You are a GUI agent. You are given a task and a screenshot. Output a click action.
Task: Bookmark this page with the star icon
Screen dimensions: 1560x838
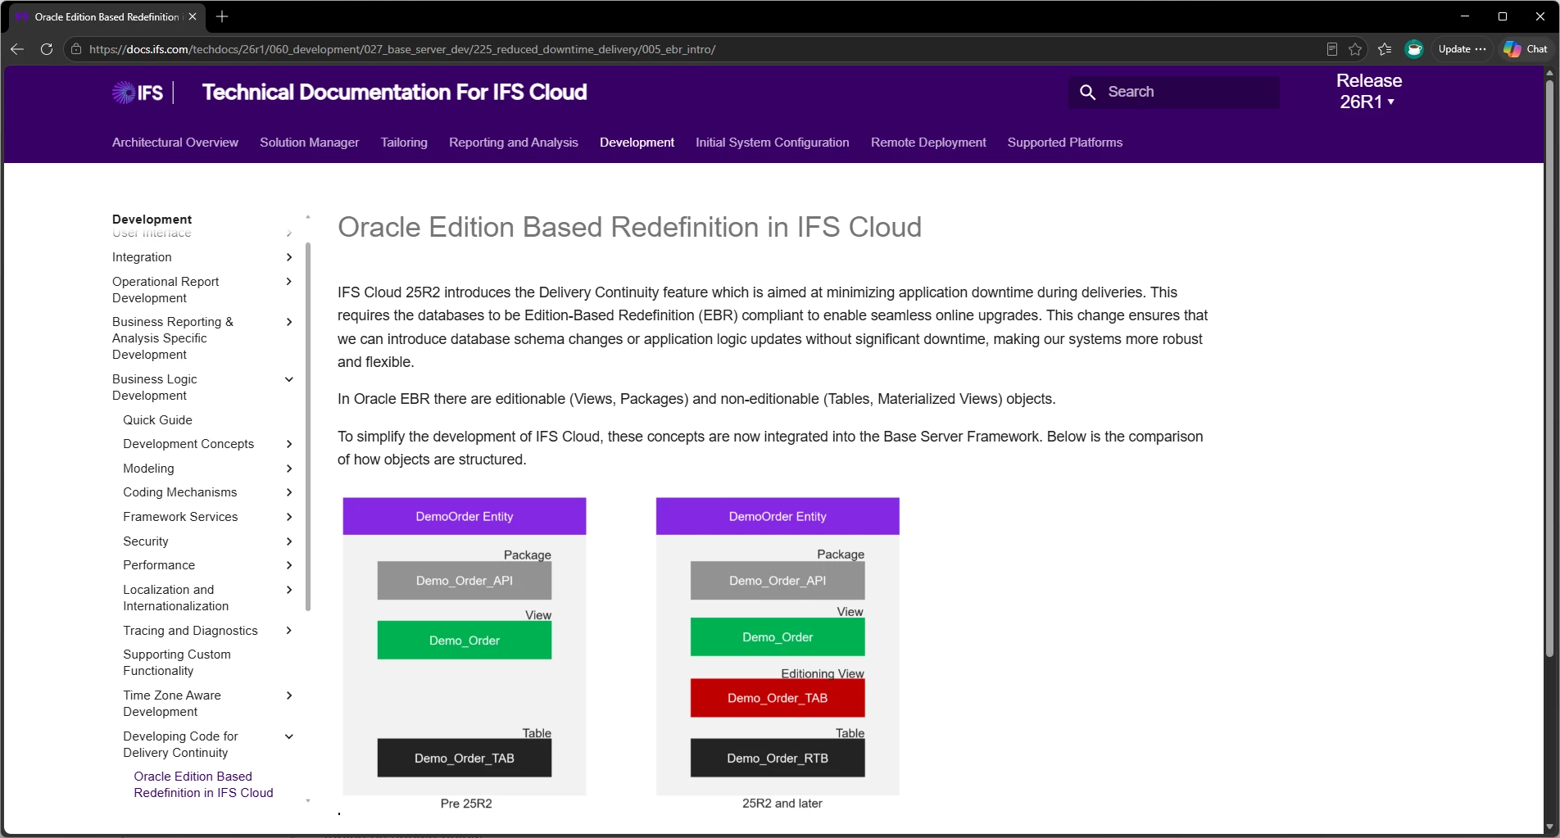point(1355,49)
